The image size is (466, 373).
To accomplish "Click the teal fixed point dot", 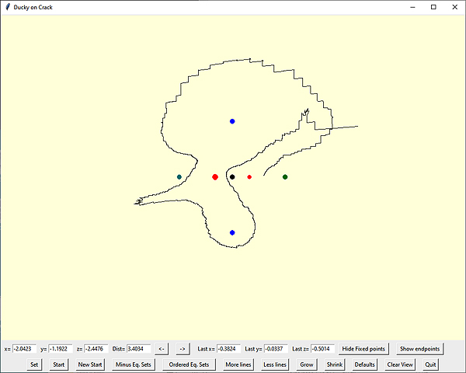I will (179, 177).
